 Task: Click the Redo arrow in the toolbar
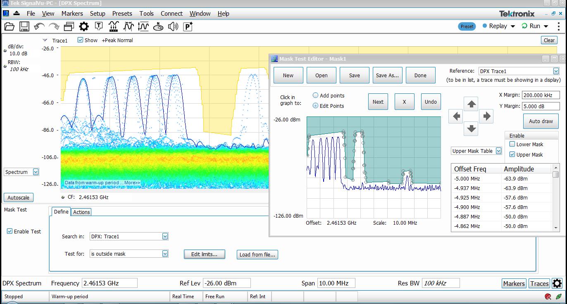(x=54, y=27)
